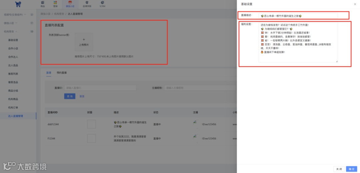Image resolution: width=360 pixels, height=173 pixels.
Task: Click the 封面 column header
Action: pyautogui.click(x=90, y=112)
